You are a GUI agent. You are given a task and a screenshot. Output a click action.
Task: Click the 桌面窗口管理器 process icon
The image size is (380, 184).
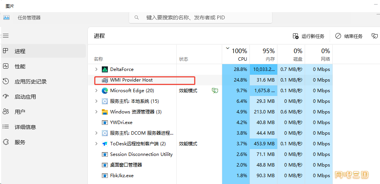point(105,165)
